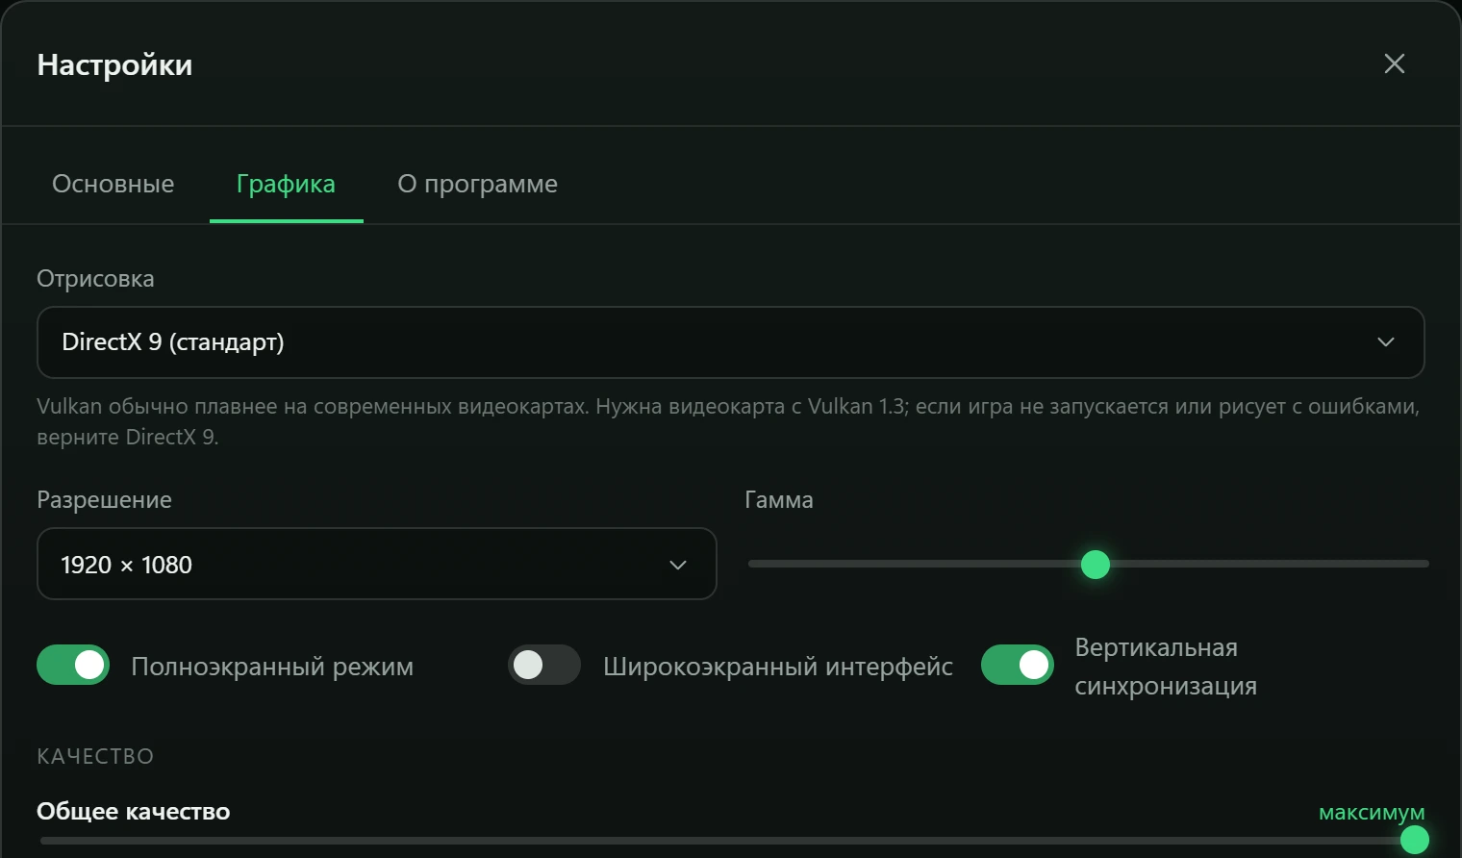Open the Отрисовка dropdown showing DirectX 9
The image size is (1462, 858).
(730, 342)
